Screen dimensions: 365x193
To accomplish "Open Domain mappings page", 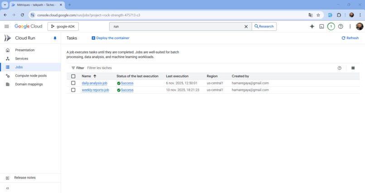I will point(29,85).
